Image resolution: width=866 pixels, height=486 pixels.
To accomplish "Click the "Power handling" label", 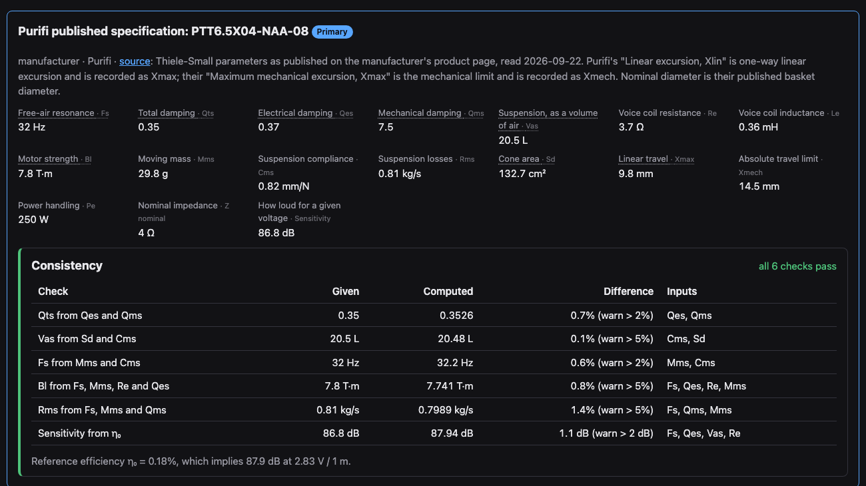I will (x=49, y=206).
